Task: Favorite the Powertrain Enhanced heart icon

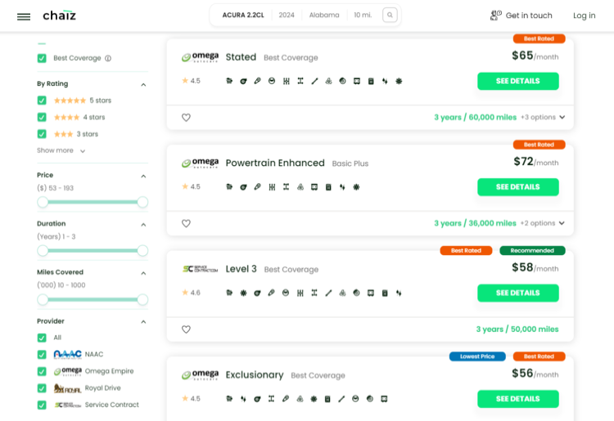Action: click(x=186, y=223)
